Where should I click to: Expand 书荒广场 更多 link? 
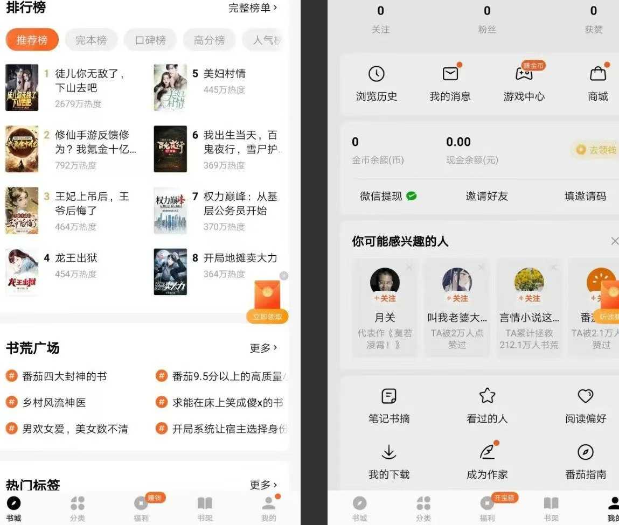263,348
